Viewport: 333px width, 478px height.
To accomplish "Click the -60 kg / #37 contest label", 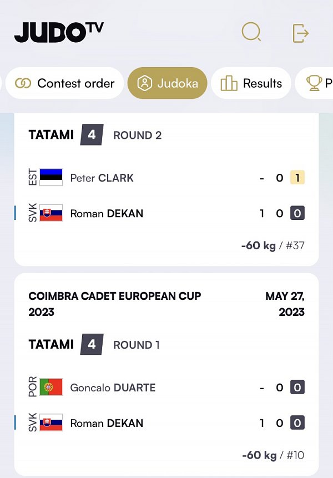I will 273,245.
